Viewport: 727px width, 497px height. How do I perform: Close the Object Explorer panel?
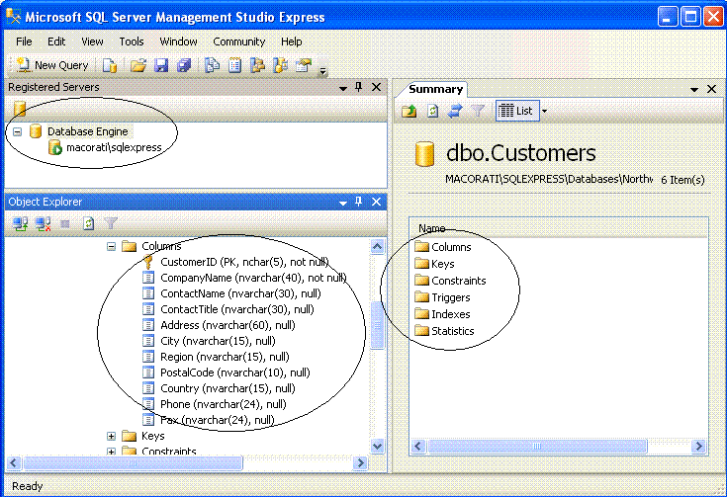pyautogui.click(x=377, y=202)
